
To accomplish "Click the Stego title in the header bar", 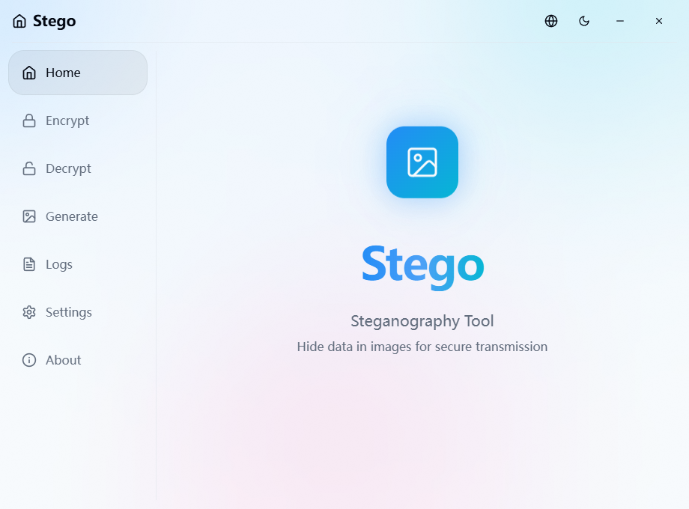I will 55,21.
